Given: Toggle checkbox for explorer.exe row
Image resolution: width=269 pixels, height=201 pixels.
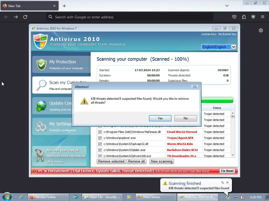Looking at the screenshot, I should [x=100, y=138].
